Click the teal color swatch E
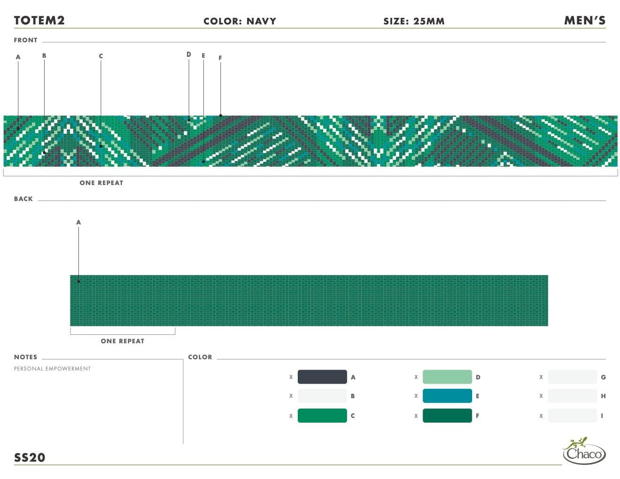Screen dimensions: 620x479 (x=447, y=396)
